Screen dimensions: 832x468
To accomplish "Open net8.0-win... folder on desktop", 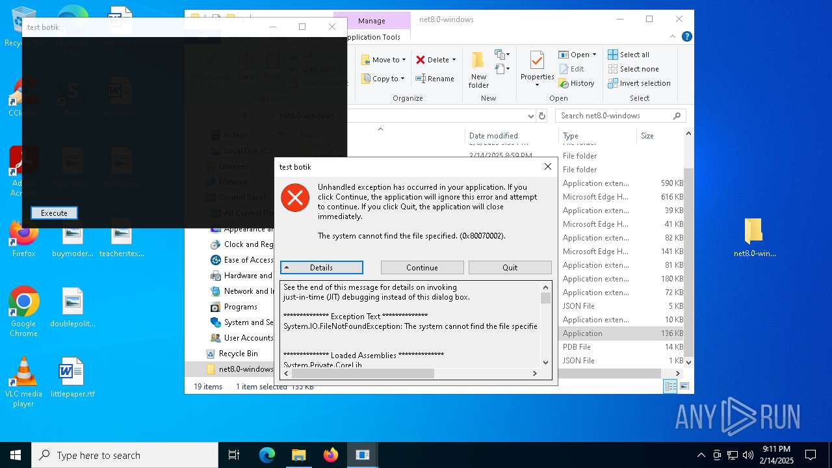I will point(754,238).
